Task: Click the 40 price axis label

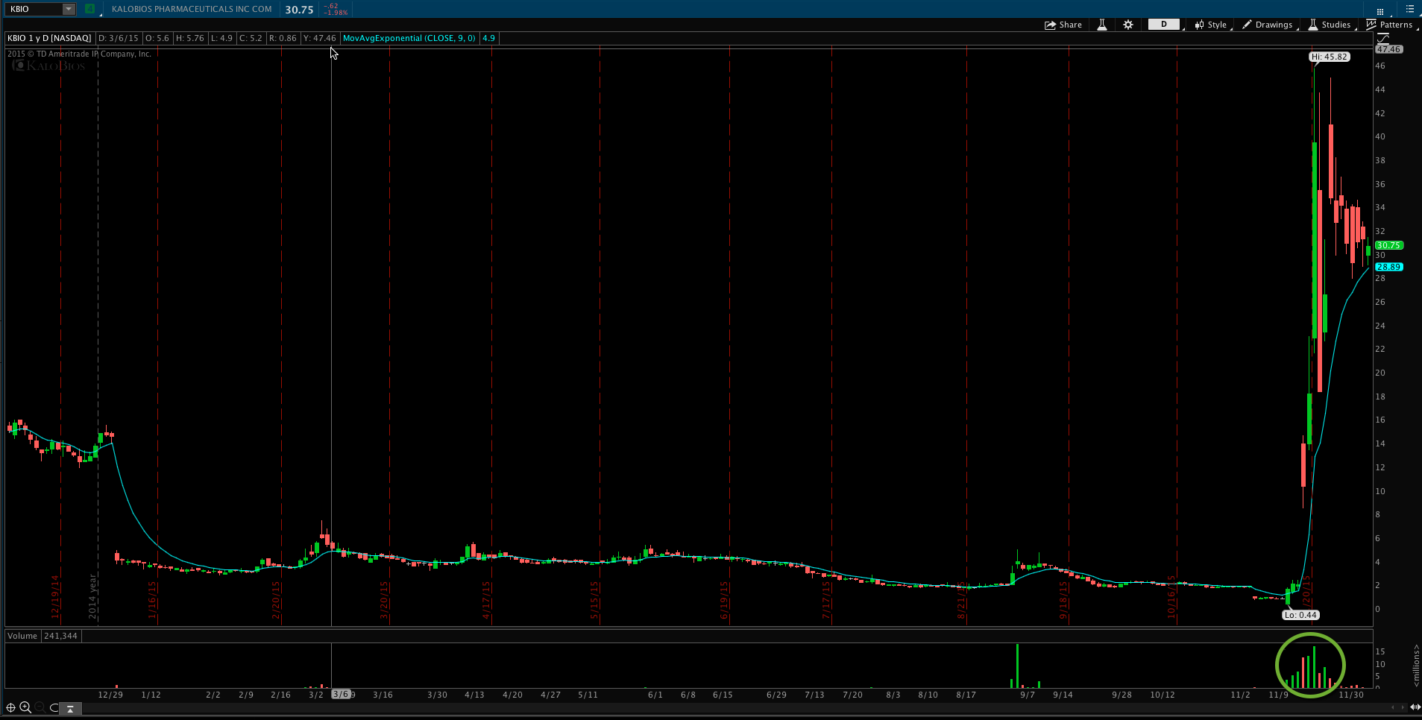Action: pyautogui.click(x=1380, y=136)
